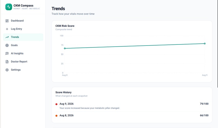Open the Dashboard page
The width and height of the screenshot is (218, 128).
coord(23,21)
